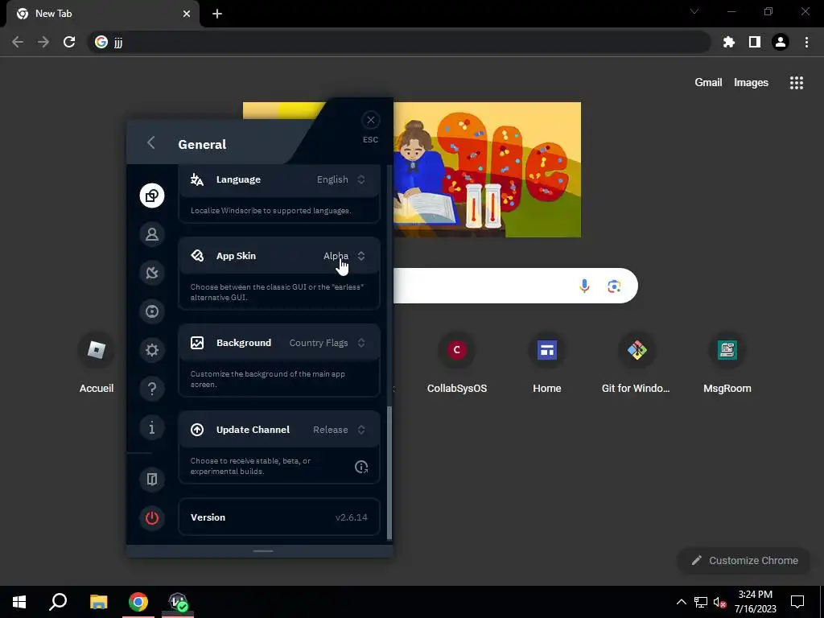Click the Background image icon
This screenshot has width=824, height=618.
pos(197,343)
